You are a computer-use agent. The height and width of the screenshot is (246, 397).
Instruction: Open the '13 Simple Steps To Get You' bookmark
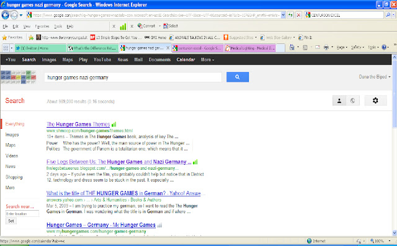tap(116, 37)
